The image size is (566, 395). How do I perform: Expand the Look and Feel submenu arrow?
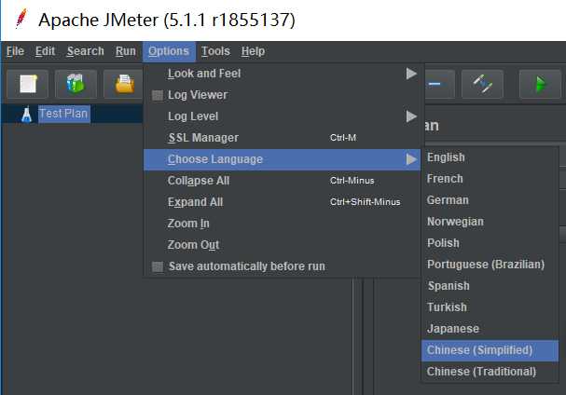411,74
